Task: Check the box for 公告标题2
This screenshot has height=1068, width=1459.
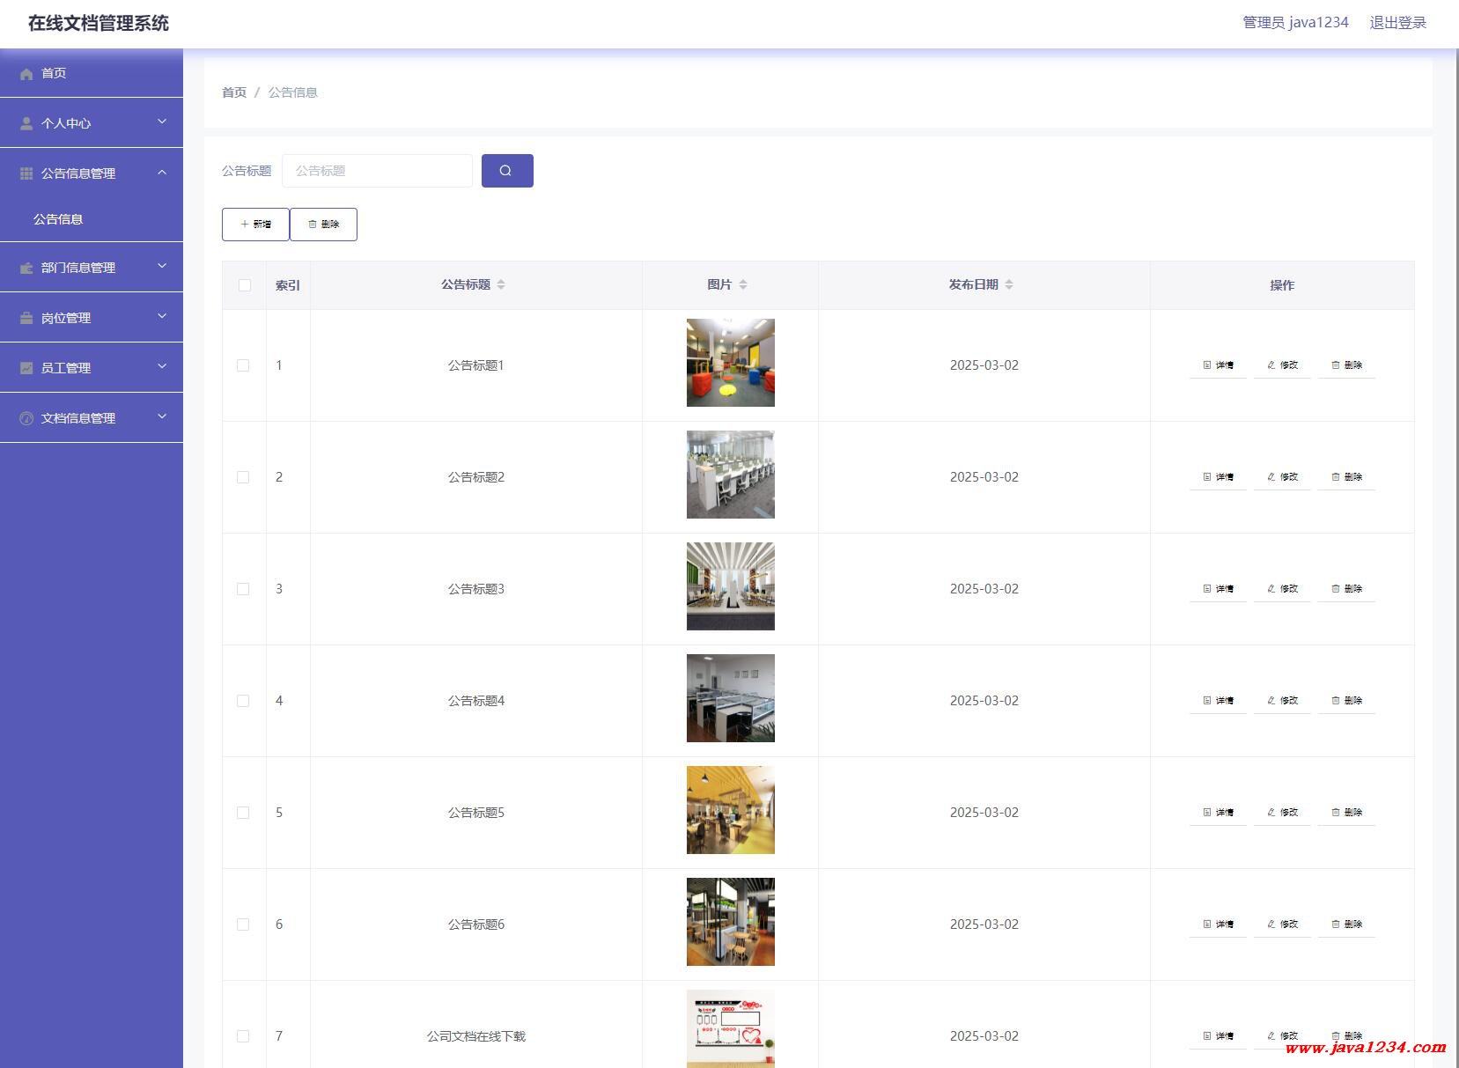Action: click(x=243, y=477)
